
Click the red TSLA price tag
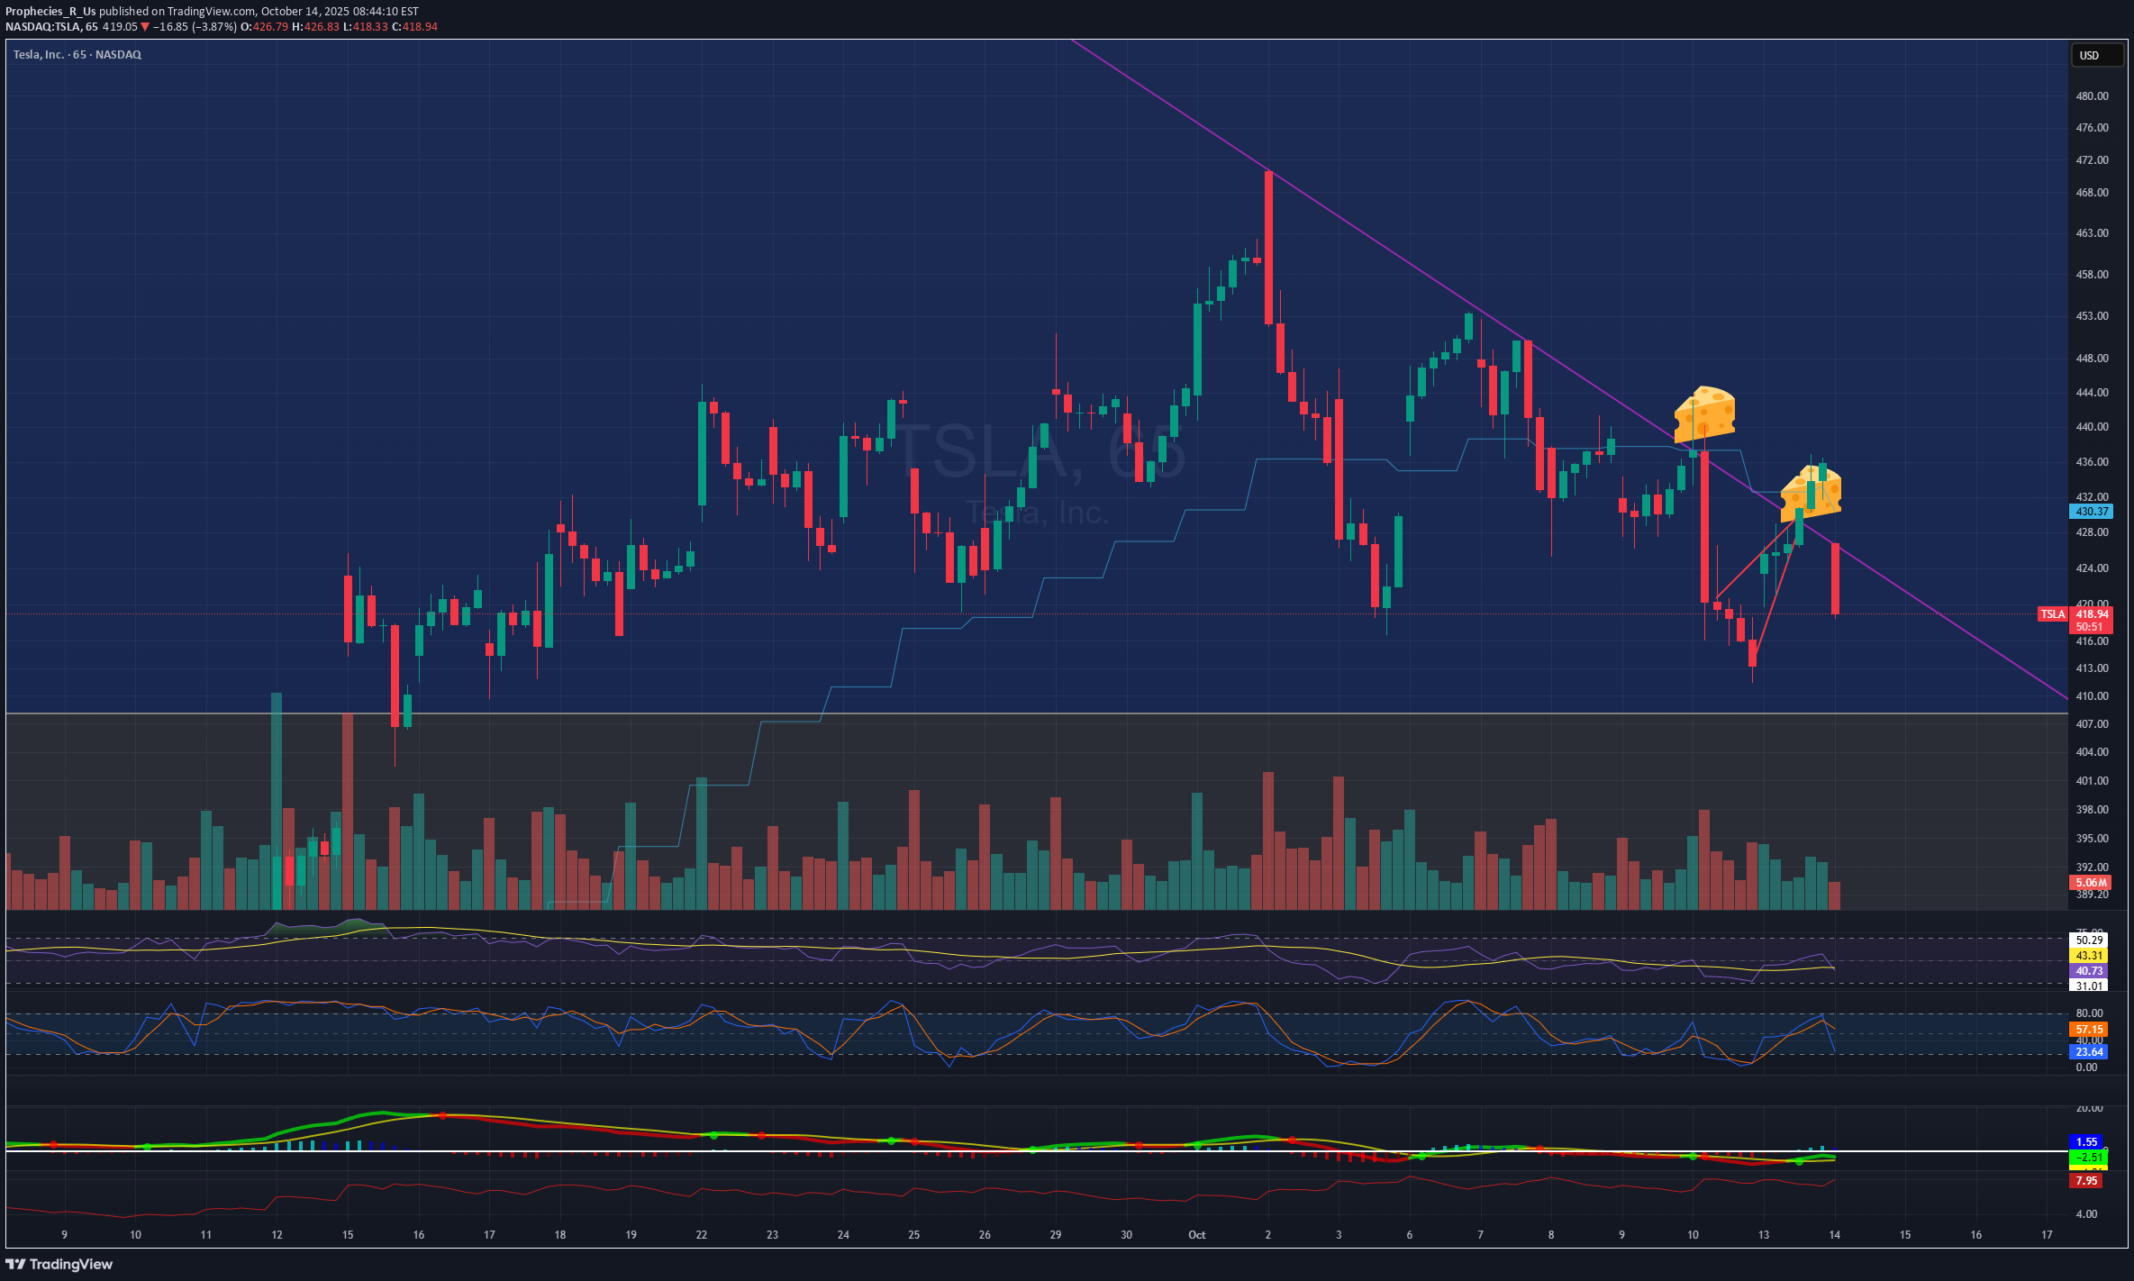pos(2052,614)
